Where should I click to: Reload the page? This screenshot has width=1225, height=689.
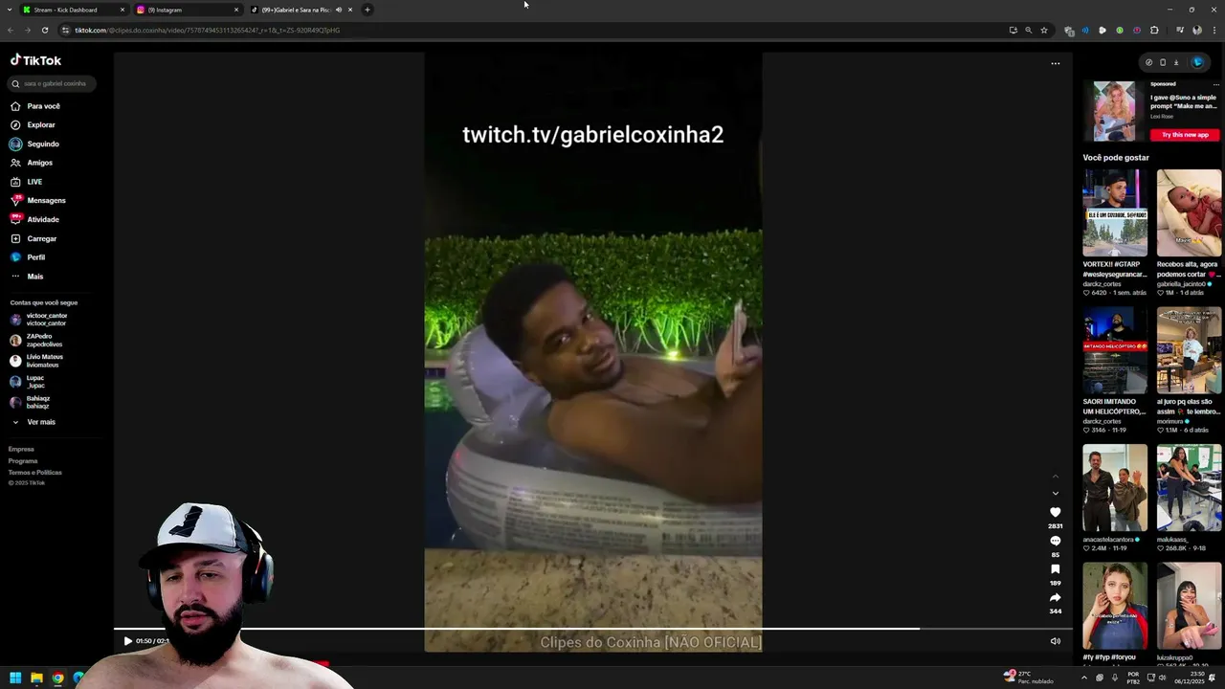click(x=44, y=30)
